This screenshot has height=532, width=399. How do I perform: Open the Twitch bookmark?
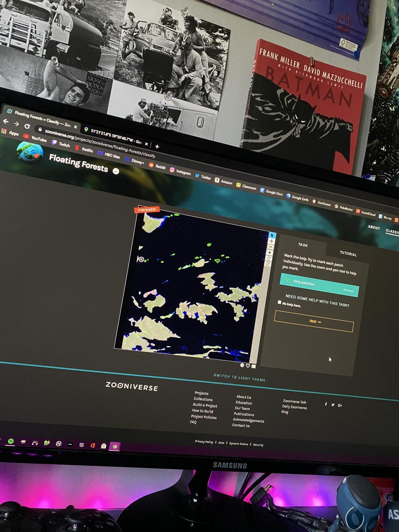[x=61, y=143]
